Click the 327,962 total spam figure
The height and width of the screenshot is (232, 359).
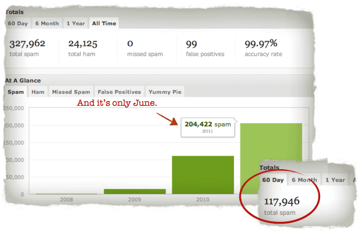pos(28,44)
